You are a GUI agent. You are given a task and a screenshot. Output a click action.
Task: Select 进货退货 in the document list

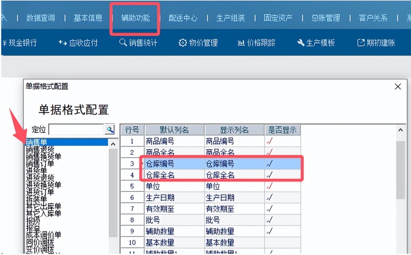click(40, 178)
